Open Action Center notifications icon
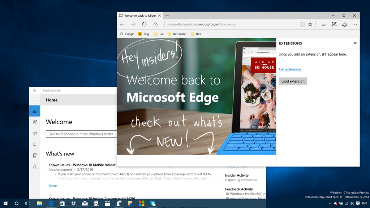 358,203
